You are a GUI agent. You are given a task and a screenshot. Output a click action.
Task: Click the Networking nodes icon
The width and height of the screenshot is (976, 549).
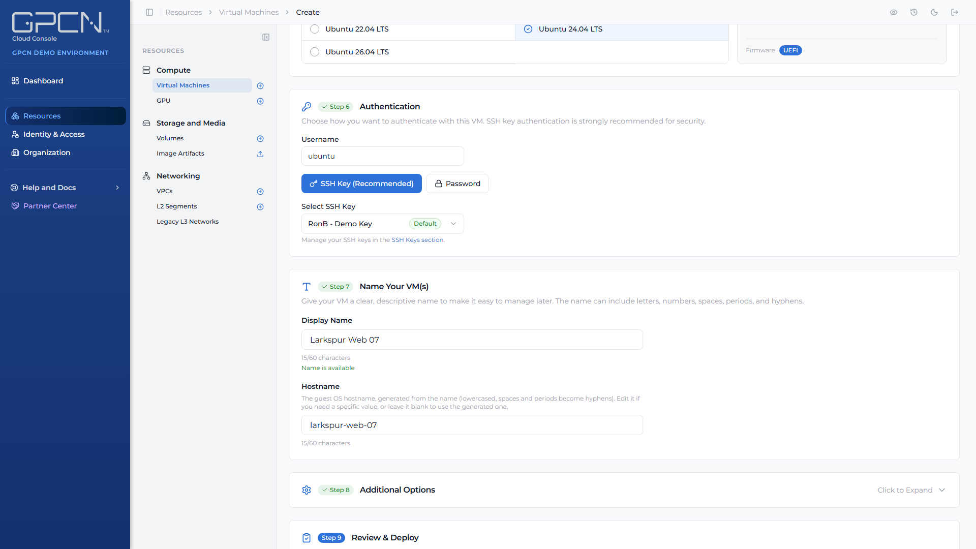pyautogui.click(x=146, y=176)
